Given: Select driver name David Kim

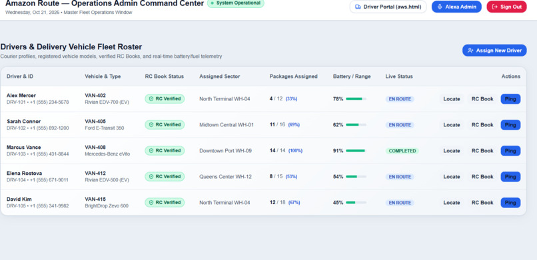Looking at the screenshot, I should (x=19, y=199).
